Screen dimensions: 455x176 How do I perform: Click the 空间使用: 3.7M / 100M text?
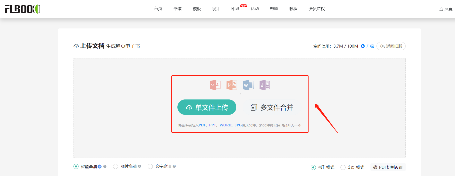pos(335,46)
